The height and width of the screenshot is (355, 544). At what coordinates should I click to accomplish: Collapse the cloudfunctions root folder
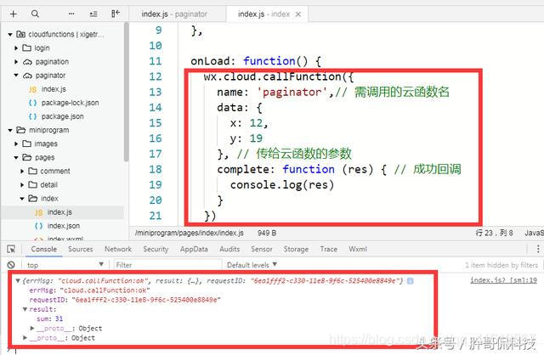coord(10,34)
